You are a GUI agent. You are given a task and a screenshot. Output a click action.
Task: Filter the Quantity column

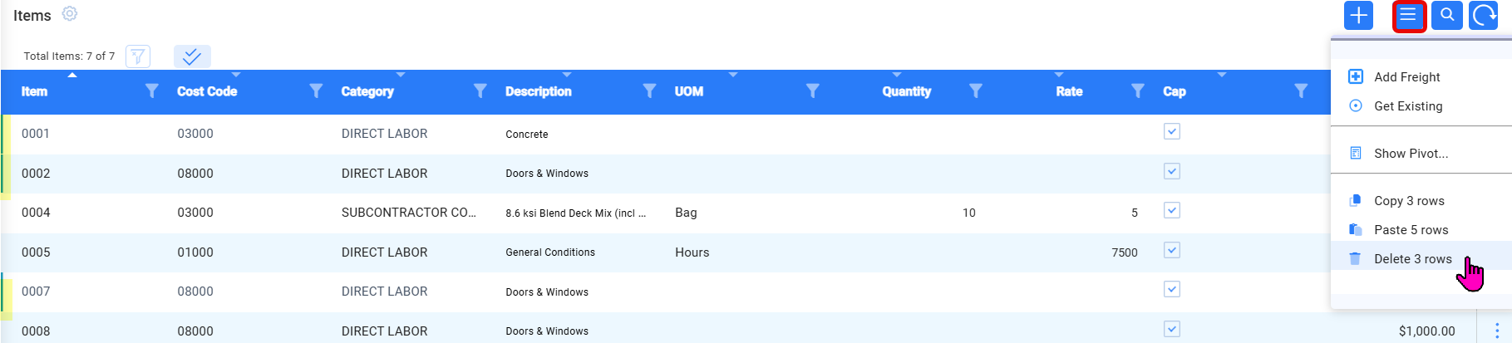click(x=976, y=91)
